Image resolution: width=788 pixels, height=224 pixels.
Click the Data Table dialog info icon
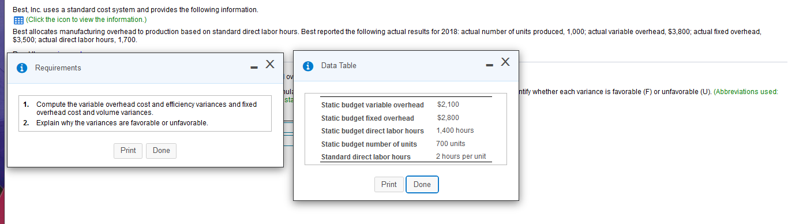[x=309, y=66]
